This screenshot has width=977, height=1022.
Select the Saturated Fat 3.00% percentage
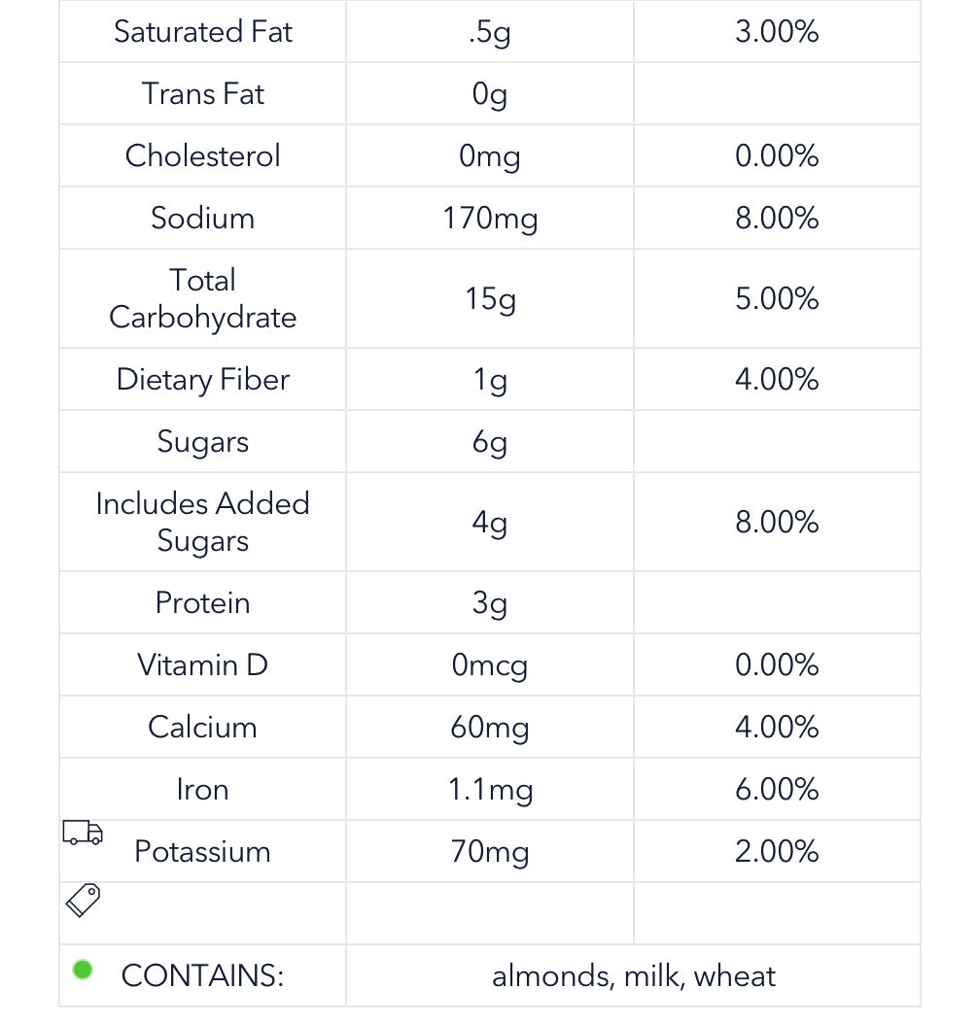pos(777,31)
